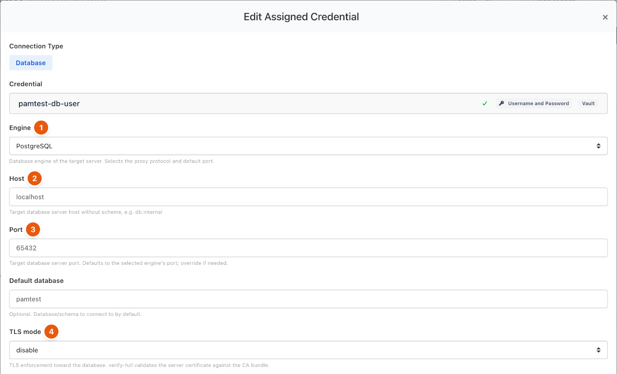
Task: Click the Username and Password badge text
Action: [x=539, y=103]
